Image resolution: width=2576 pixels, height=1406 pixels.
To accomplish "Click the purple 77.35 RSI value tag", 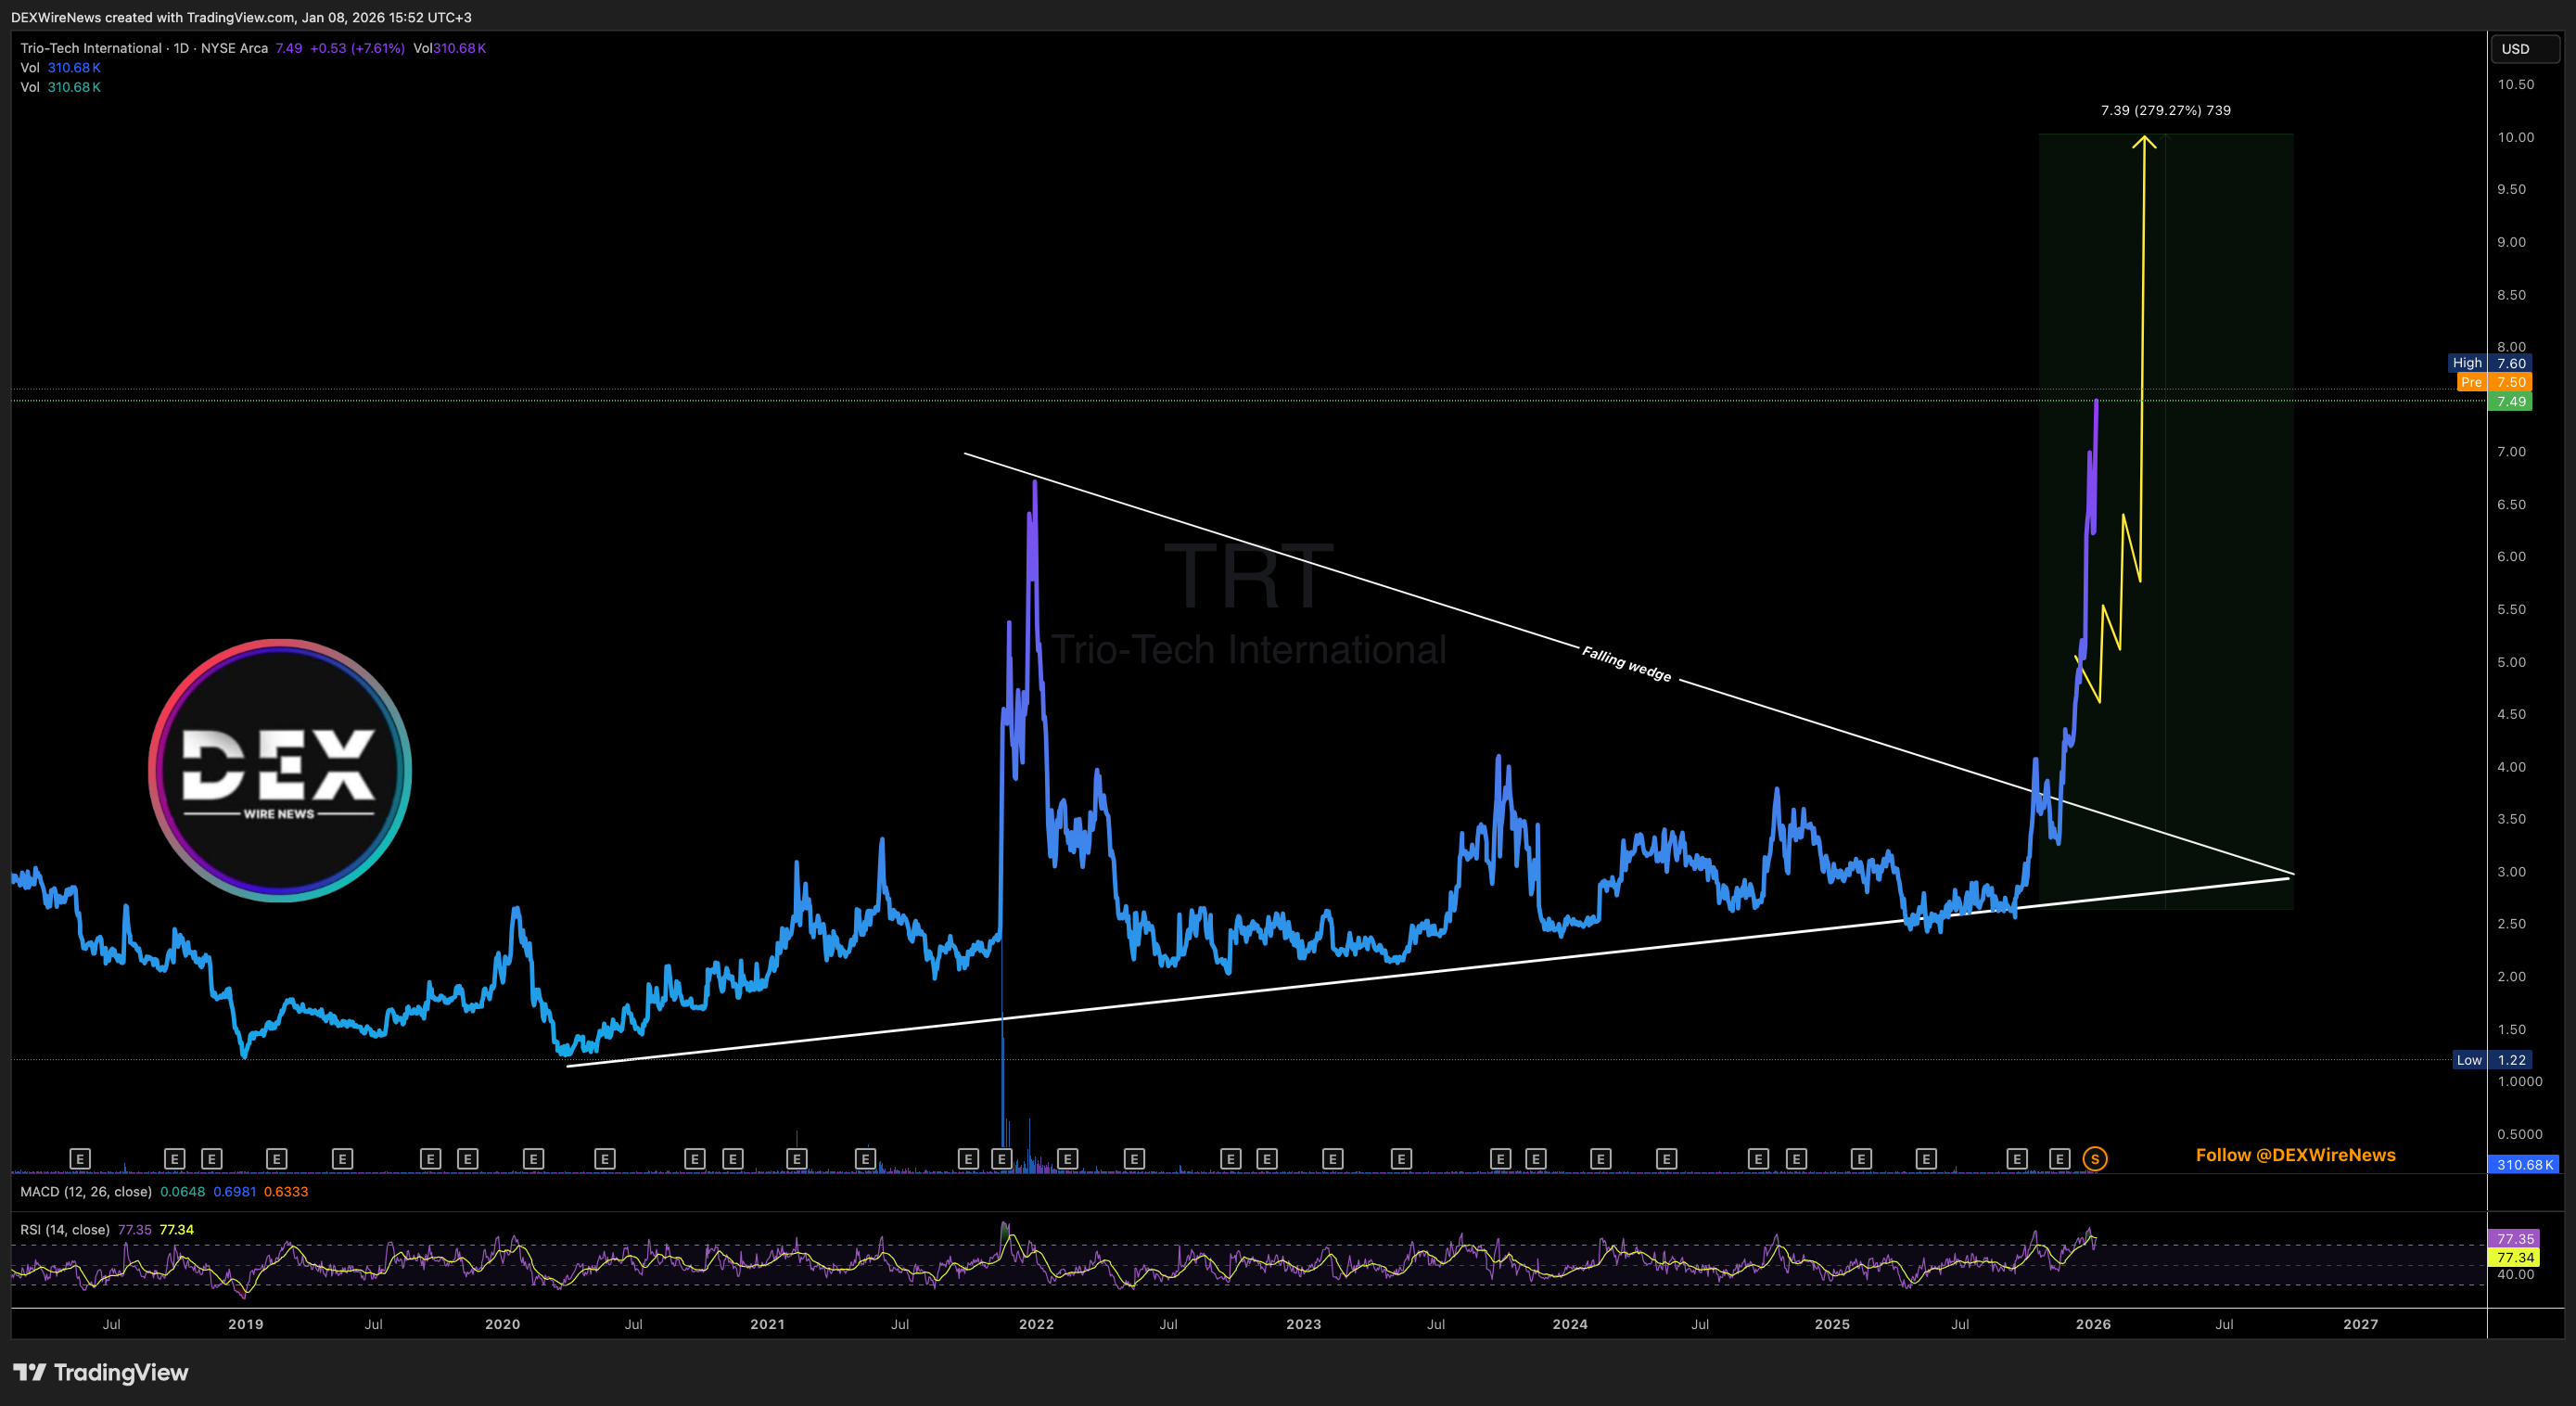I will pos(2514,1239).
